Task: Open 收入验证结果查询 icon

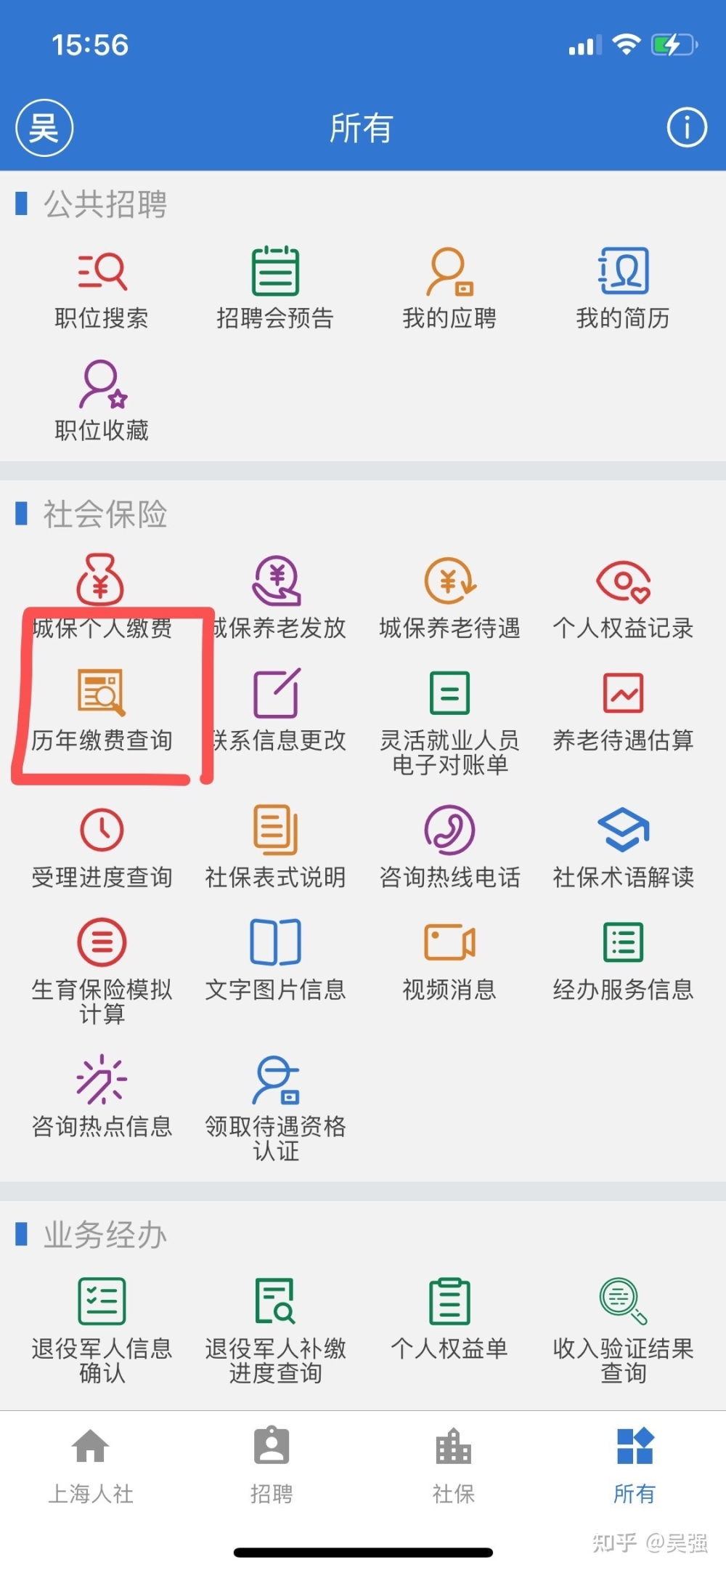Action: click(x=623, y=1301)
